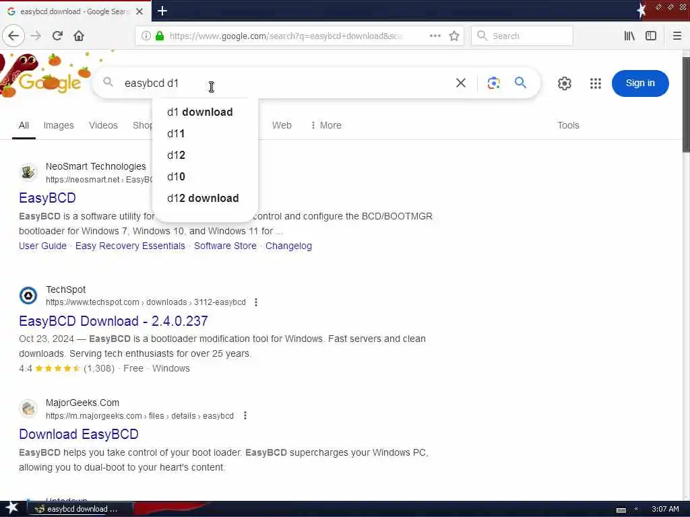The image size is (690, 517).
Task: Select the All results tab
Action: 24,125
